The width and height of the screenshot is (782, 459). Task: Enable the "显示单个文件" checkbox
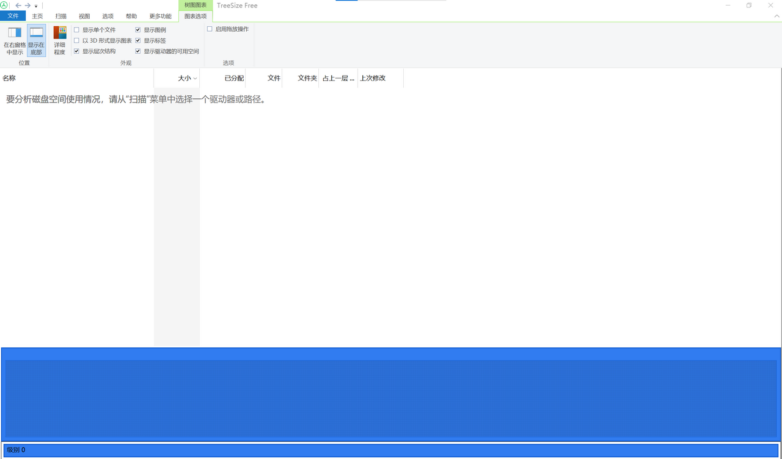tap(76, 29)
